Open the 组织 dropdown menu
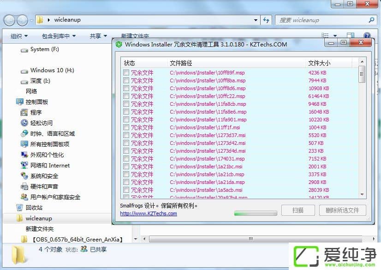 point(19,35)
